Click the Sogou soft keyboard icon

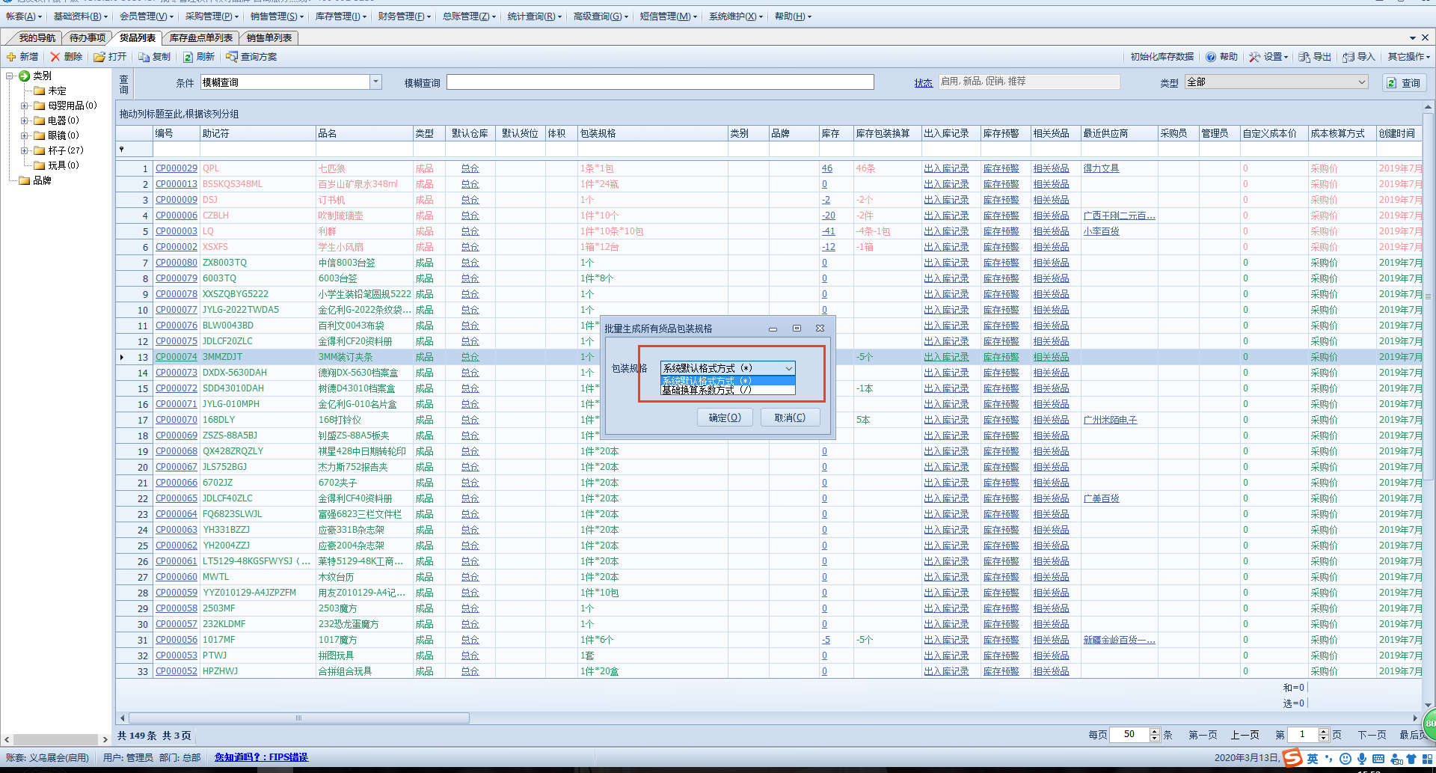point(1378,759)
